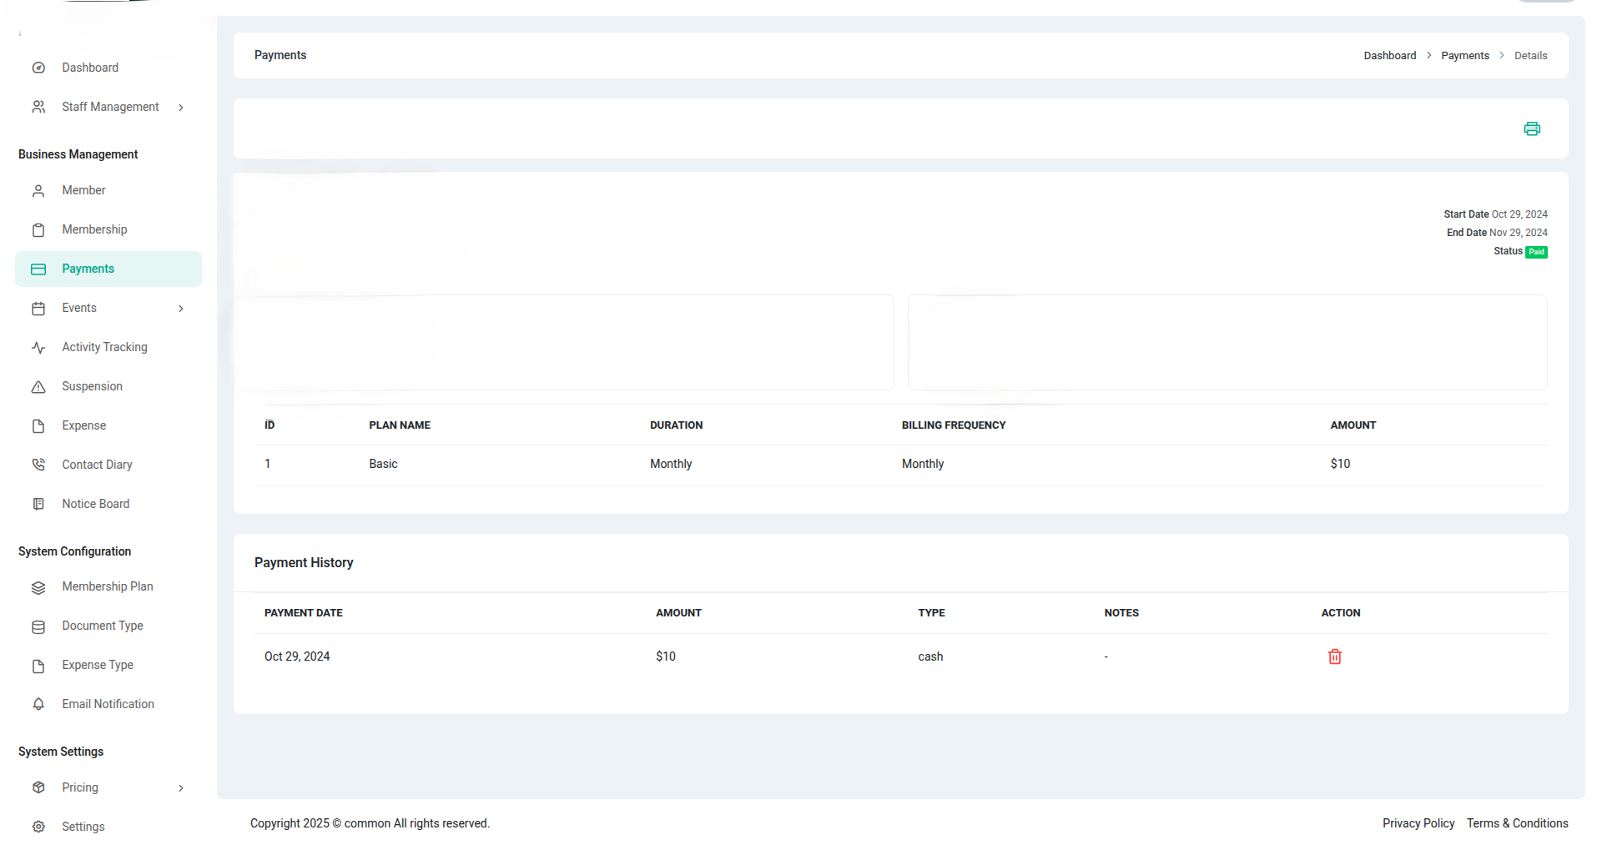Click the Suspension warning triangle icon
Image resolution: width=1602 pixels, height=850 pixels.
[x=38, y=387]
